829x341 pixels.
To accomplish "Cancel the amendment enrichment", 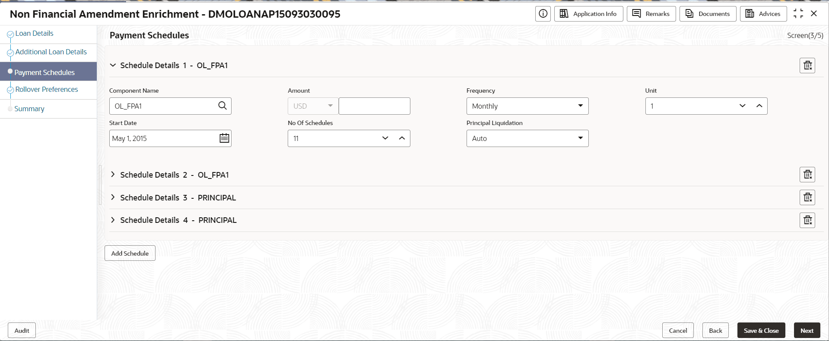I will tap(678, 331).
